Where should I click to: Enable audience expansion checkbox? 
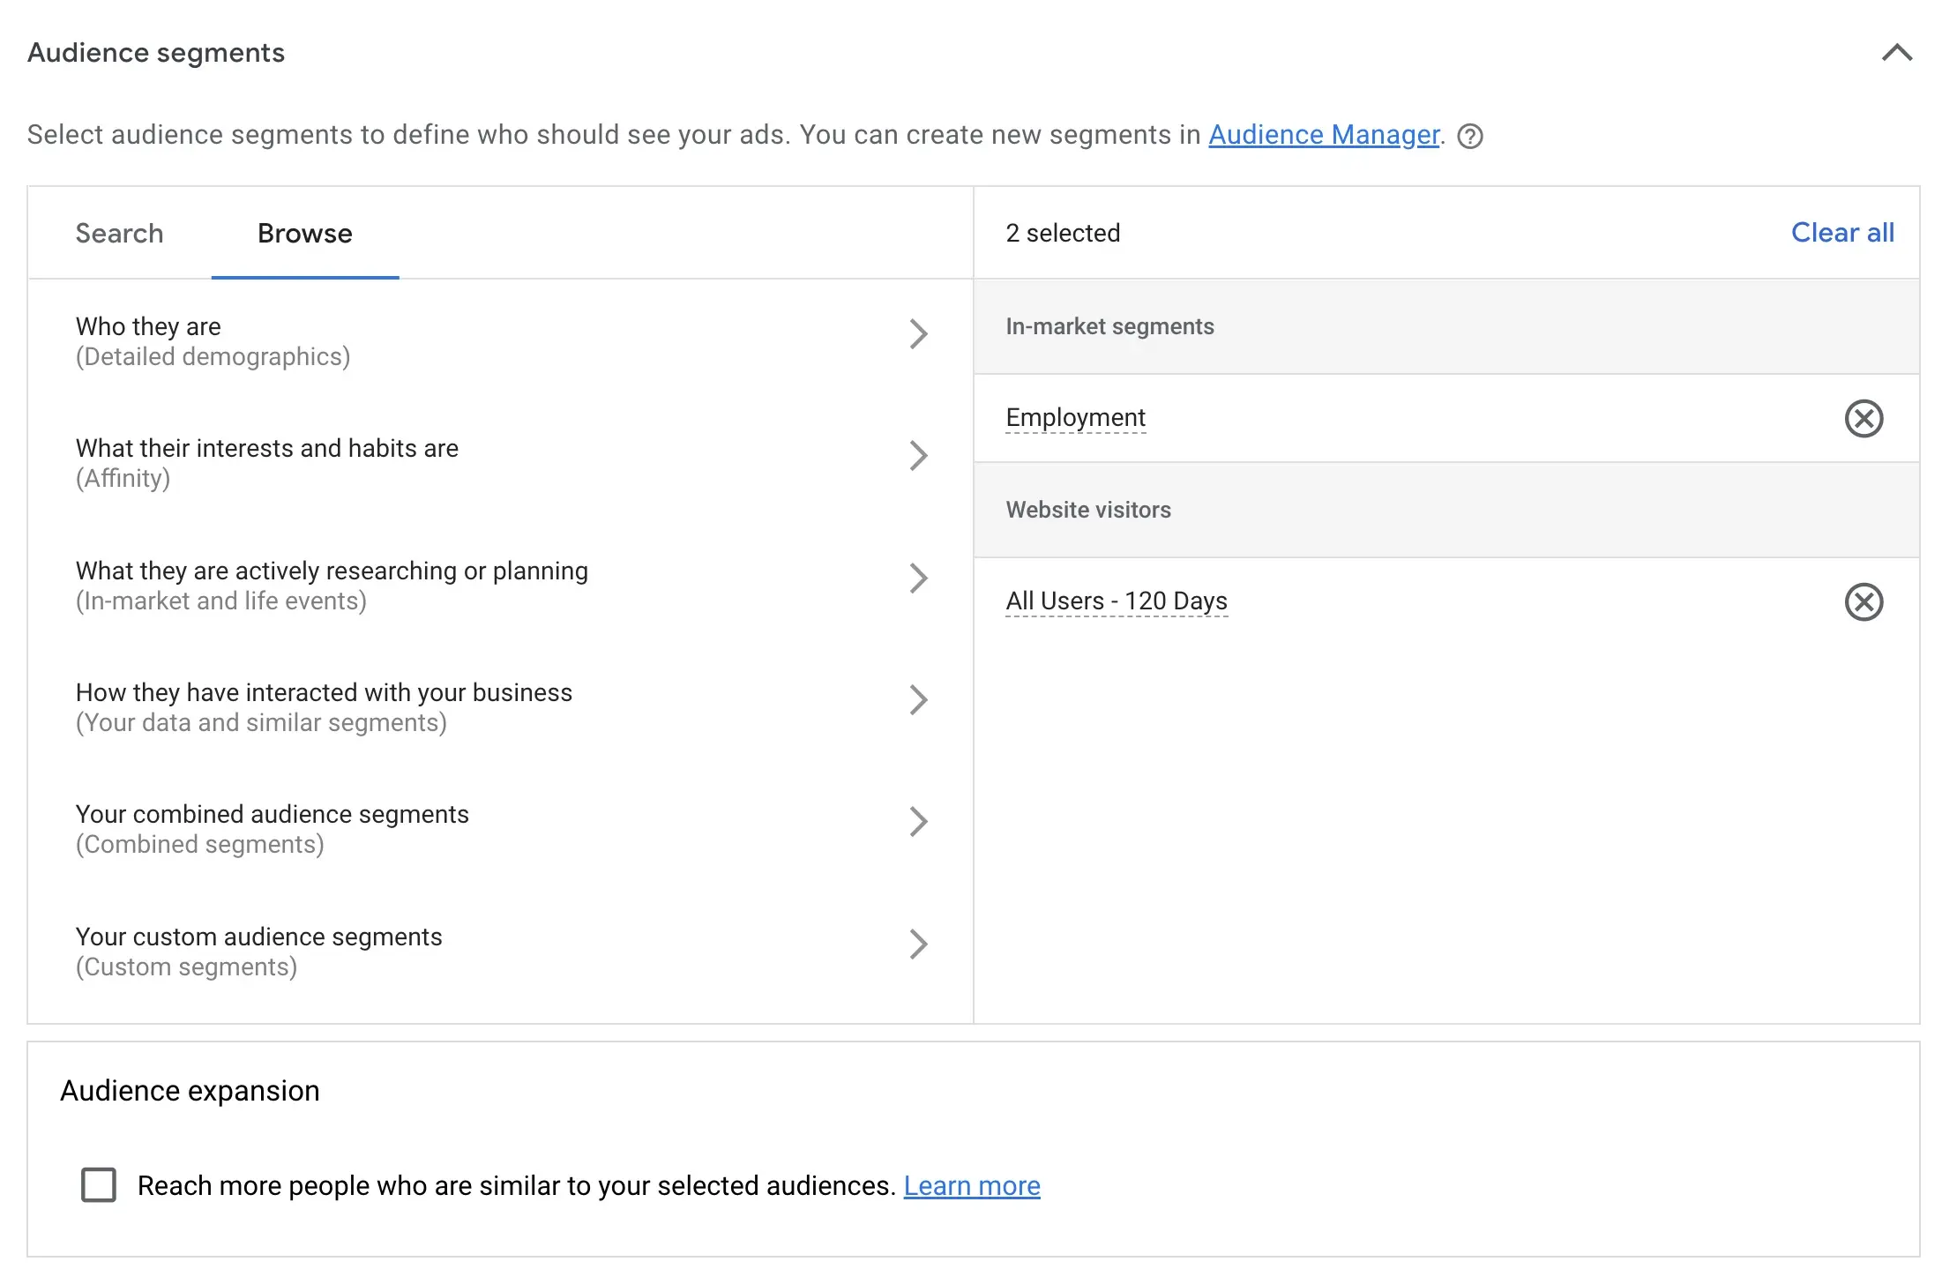point(99,1185)
